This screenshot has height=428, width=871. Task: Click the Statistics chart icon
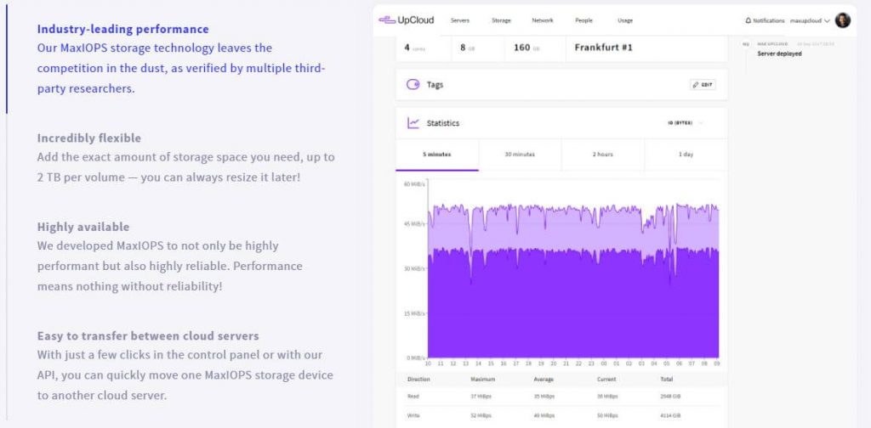[413, 123]
